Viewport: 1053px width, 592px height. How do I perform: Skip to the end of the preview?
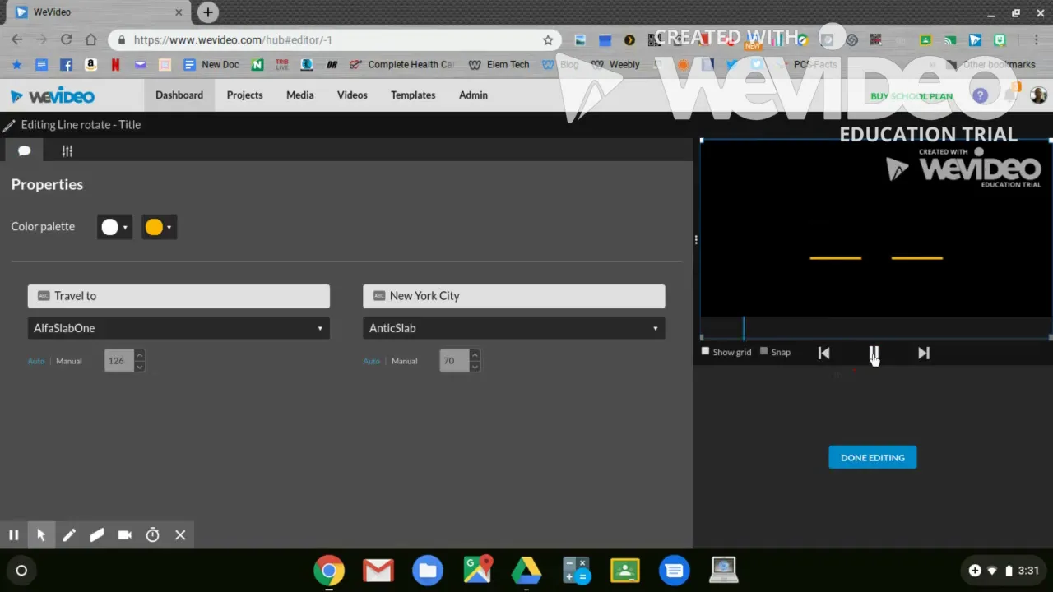[x=924, y=353]
